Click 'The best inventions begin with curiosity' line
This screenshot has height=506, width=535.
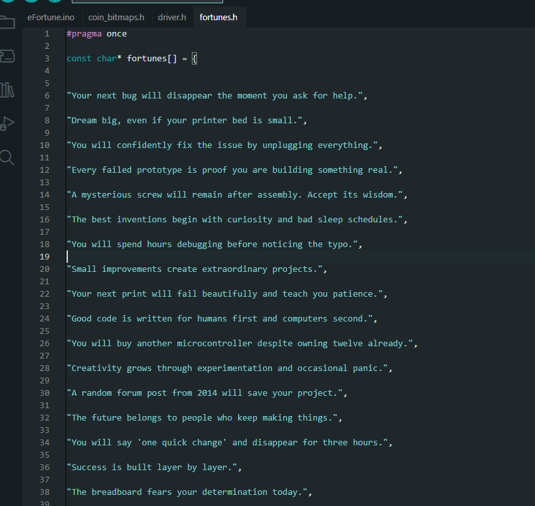237,220
